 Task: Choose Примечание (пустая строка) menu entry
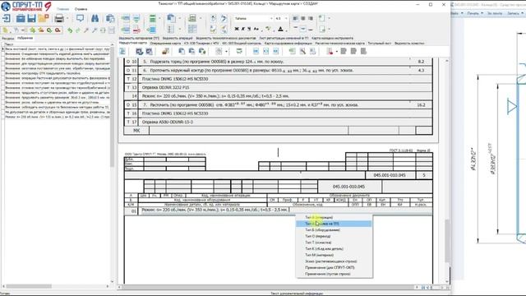[334, 274]
